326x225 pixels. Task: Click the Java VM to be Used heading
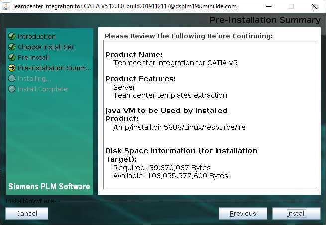pyautogui.click(x=167, y=115)
